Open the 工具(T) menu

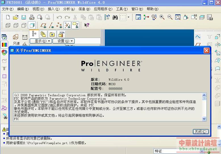tap(122, 9)
